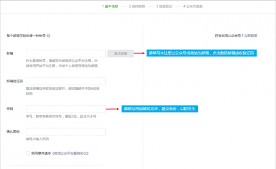Viewport: 276px width, 169px height.
Task: Select step 2 选择类型
Action: coord(137,6)
